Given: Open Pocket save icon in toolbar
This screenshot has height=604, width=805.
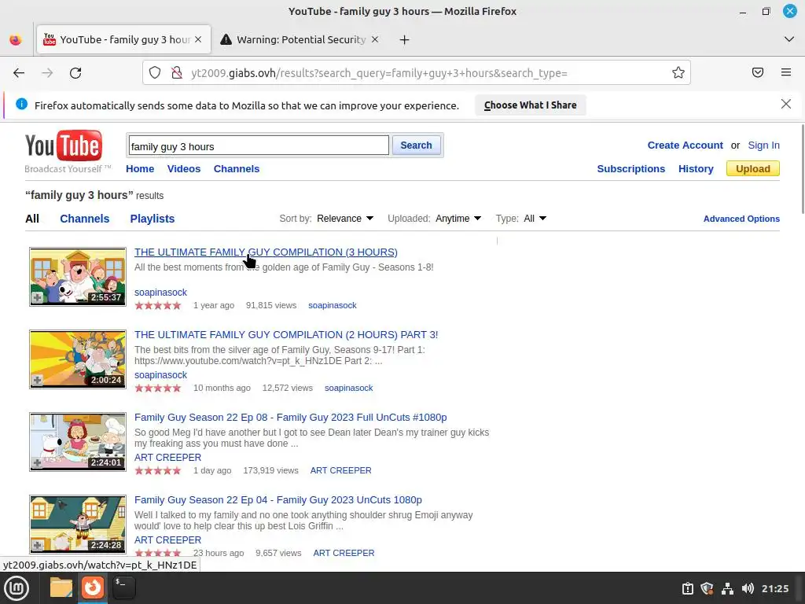Looking at the screenshot, I should [758, 72].
